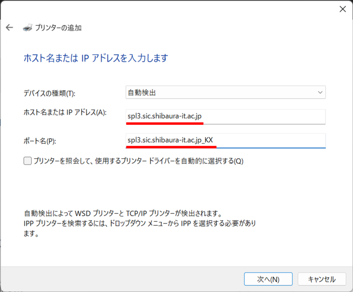Open the デバイスの種類 dropdown showing 自動検出
This screenshot has height=292, width=353.
[225, 93]
